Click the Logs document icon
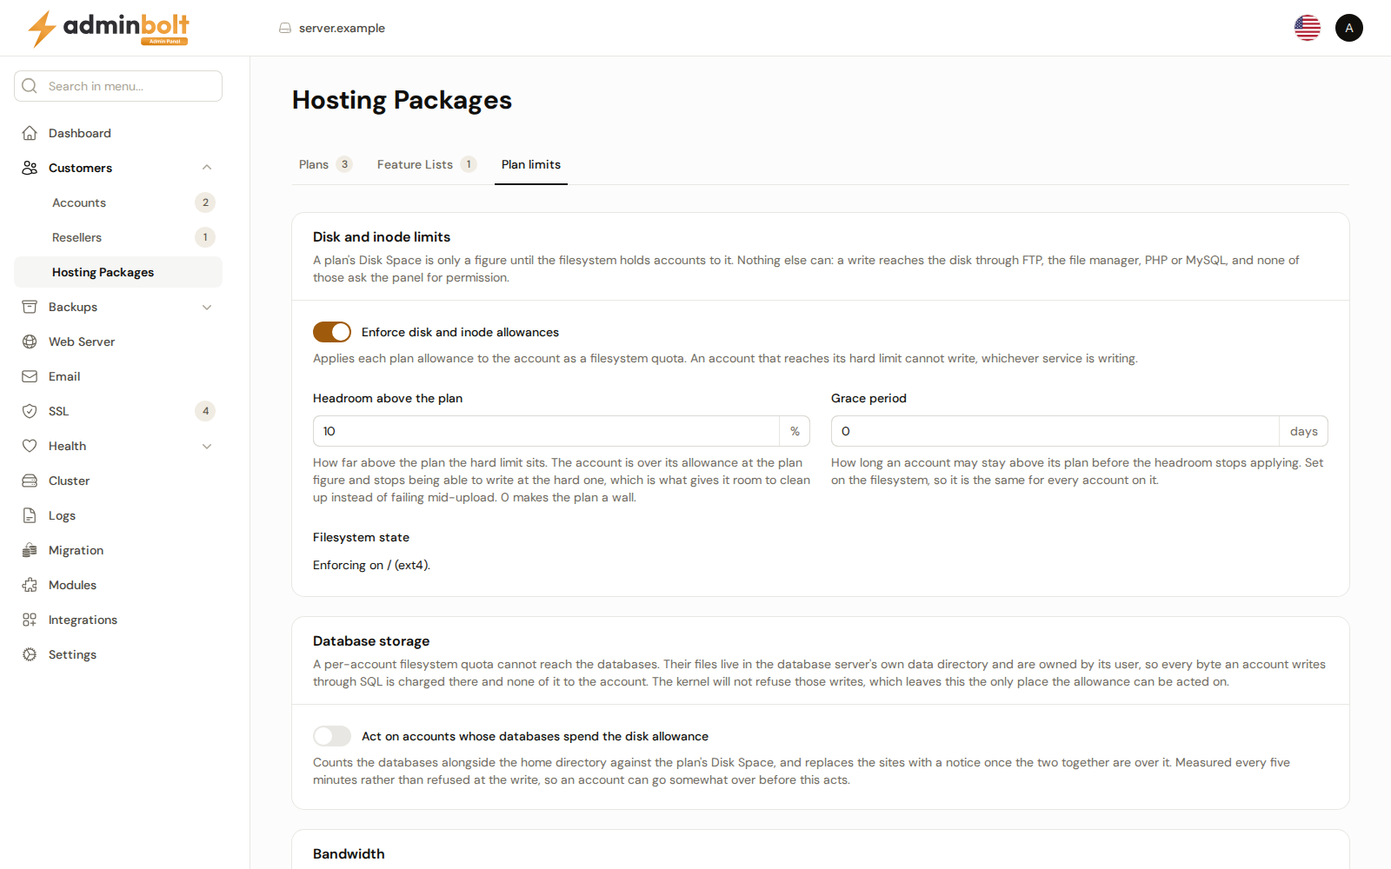This screenshot has width=1391, height=869. [30, 515]
